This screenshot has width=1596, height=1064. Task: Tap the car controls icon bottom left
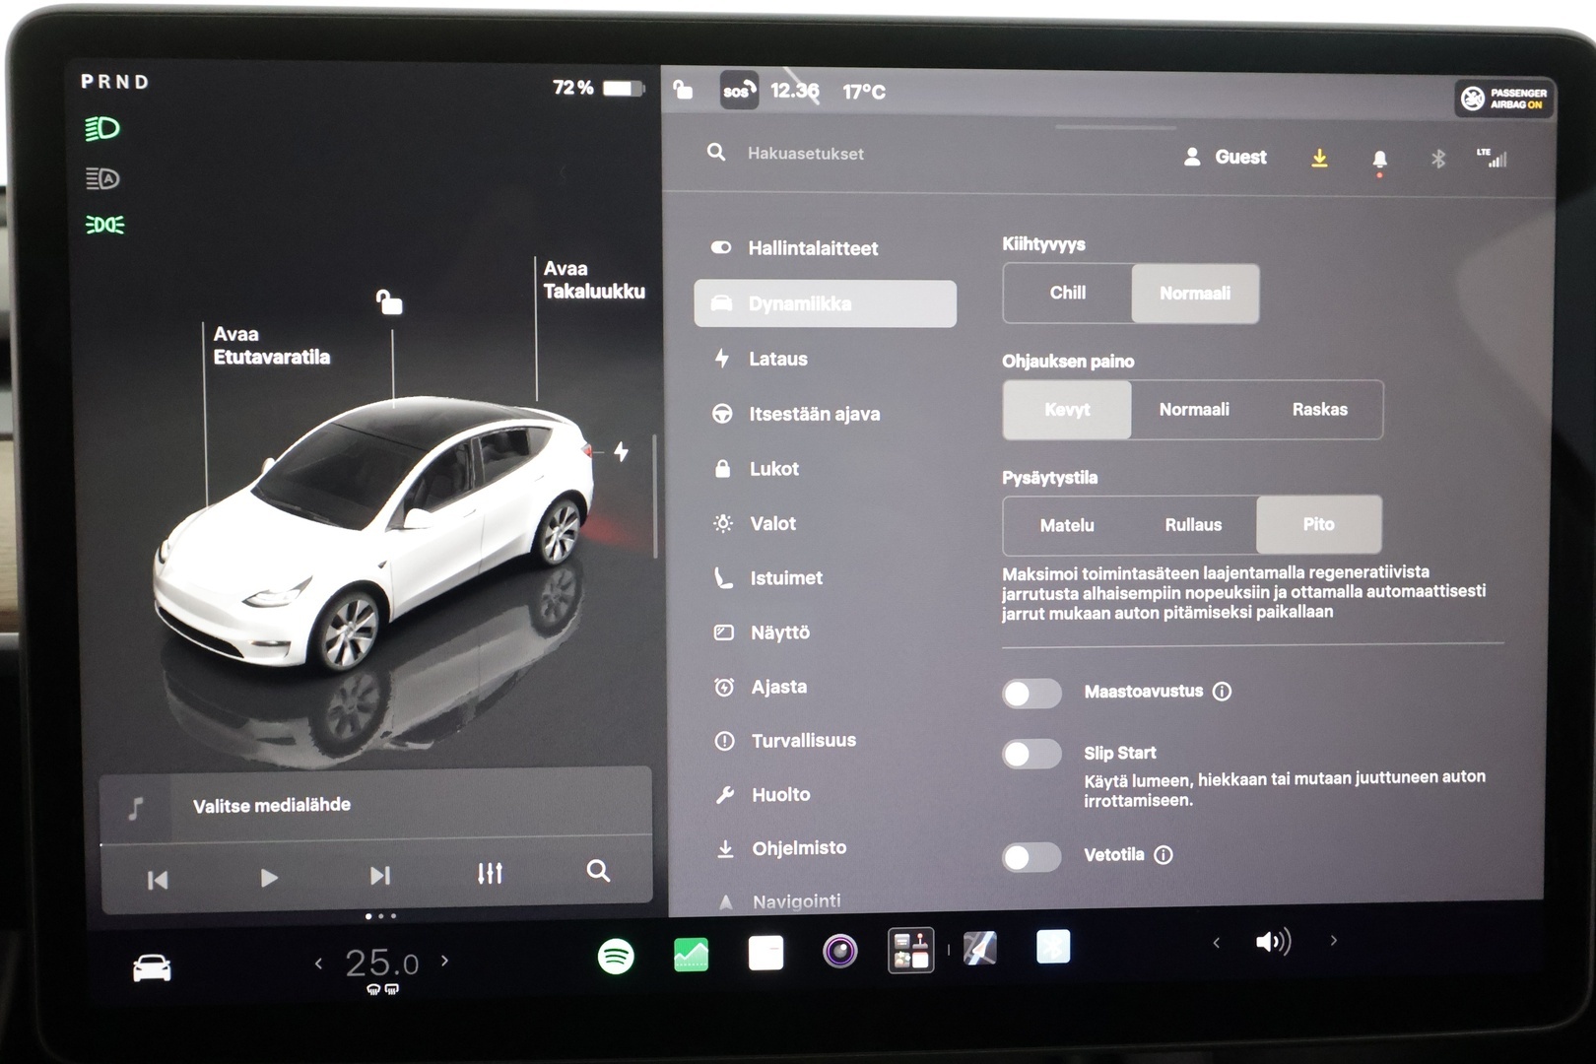(152, 967)
